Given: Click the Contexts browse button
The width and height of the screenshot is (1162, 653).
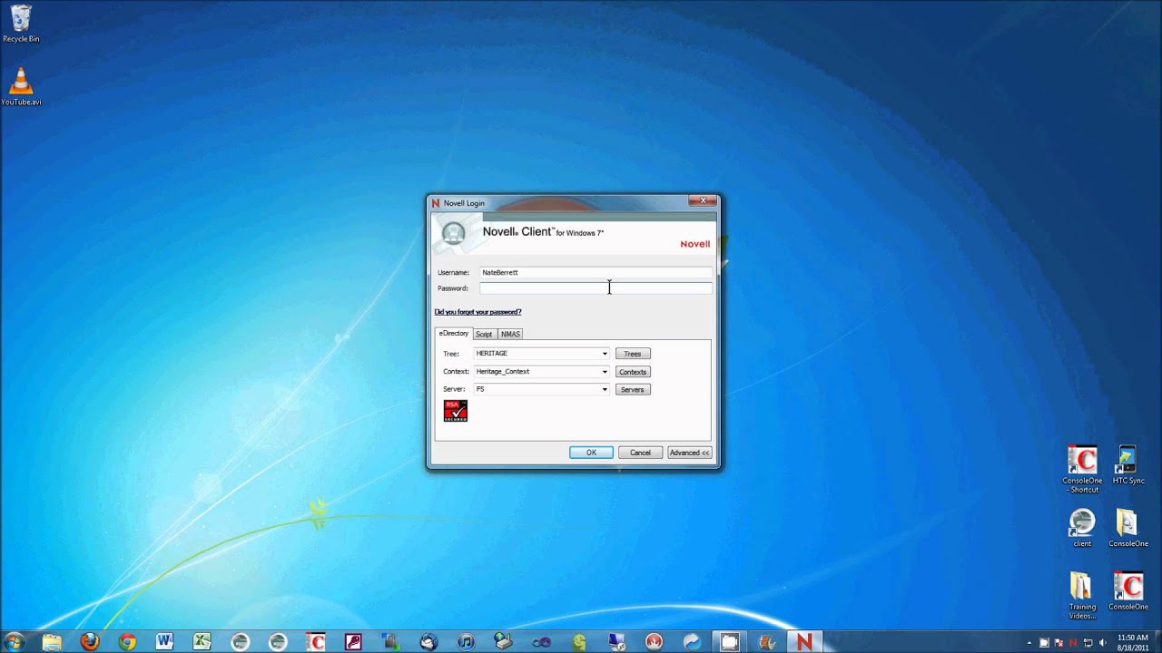Looking at the screenshot, I should 633,372.
